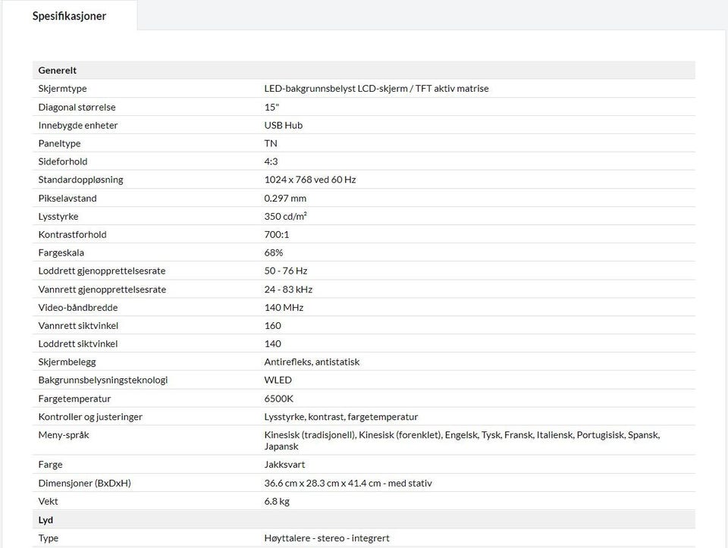Click the Antirefleks, antistatisk value

click(312, 362)
